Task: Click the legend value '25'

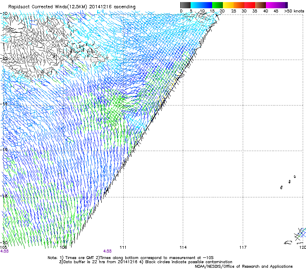Action: tap(233, 11)
